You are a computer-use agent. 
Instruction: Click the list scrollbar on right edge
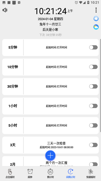point(100,85)
